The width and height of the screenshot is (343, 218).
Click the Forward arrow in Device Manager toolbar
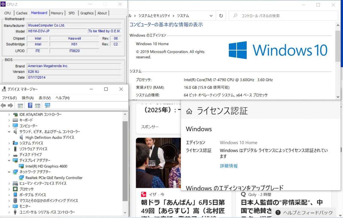[x=10, y=105]
